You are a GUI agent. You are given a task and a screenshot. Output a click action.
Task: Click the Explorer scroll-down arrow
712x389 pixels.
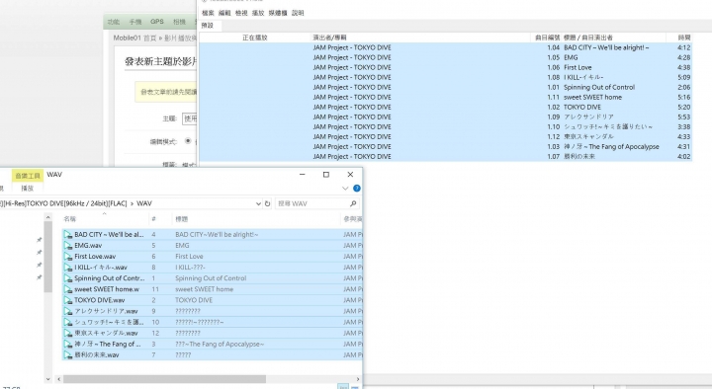[x=48, y=378]
